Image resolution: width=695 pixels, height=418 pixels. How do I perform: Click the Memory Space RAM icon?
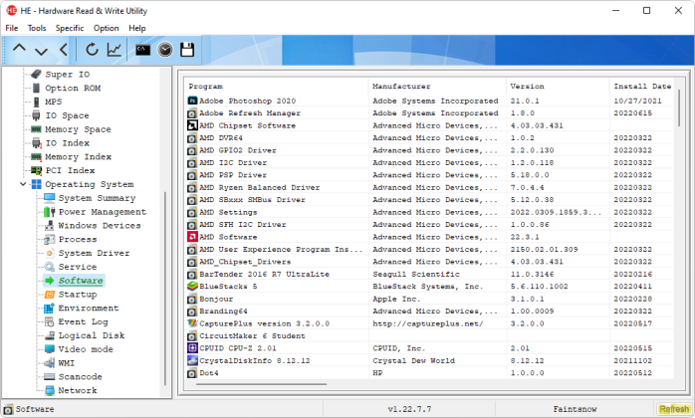pyautogui.click(x=37, y=129)
